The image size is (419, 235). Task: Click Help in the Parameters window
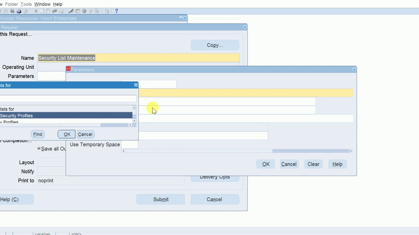pos(337,164)
